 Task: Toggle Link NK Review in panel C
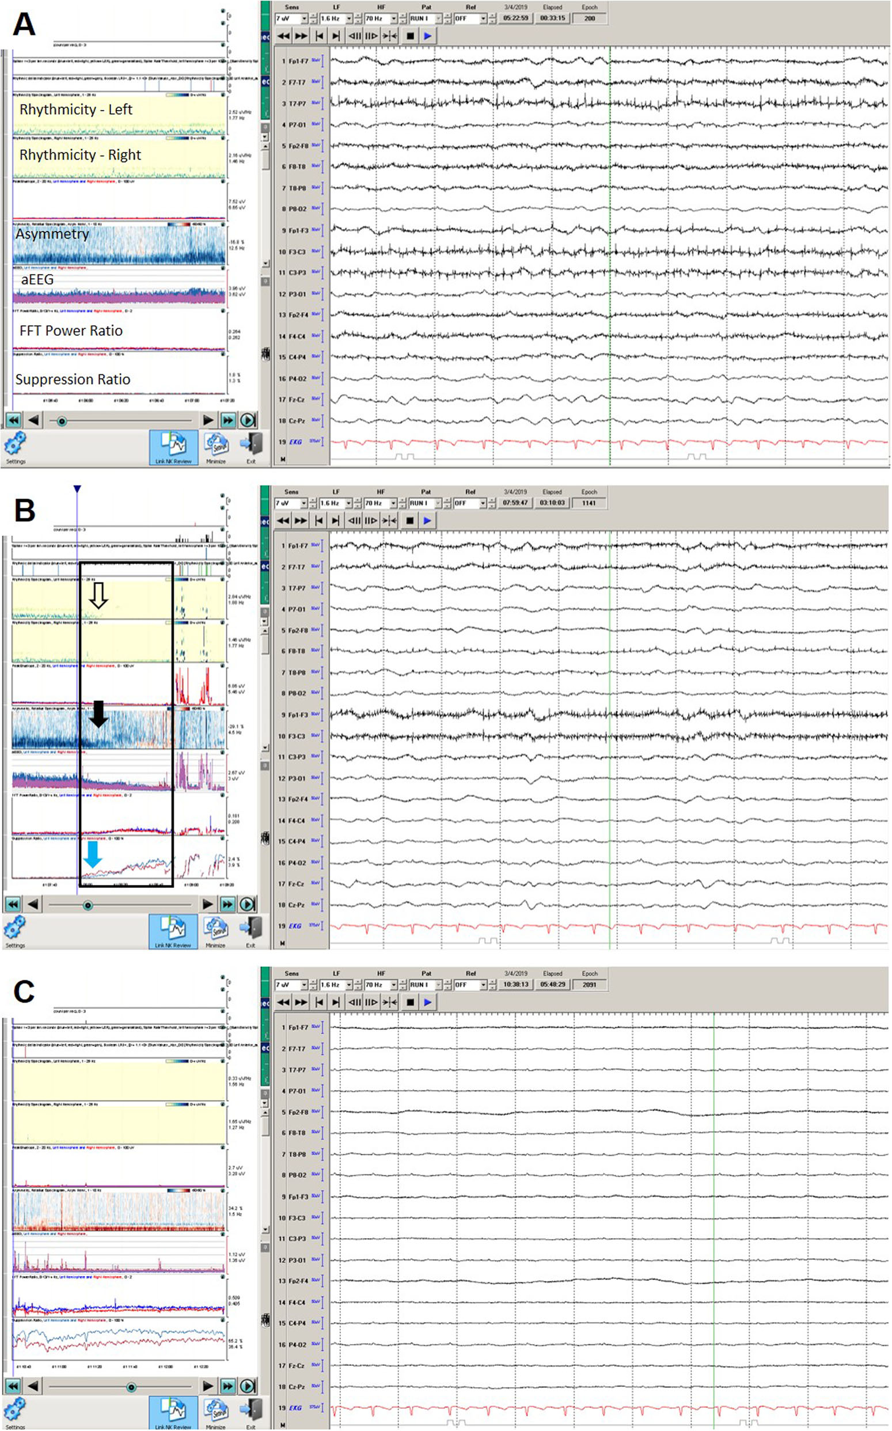(173, 1411)
